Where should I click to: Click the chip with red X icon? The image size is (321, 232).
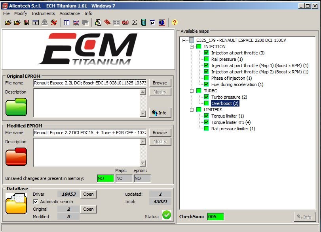[54, 22]
